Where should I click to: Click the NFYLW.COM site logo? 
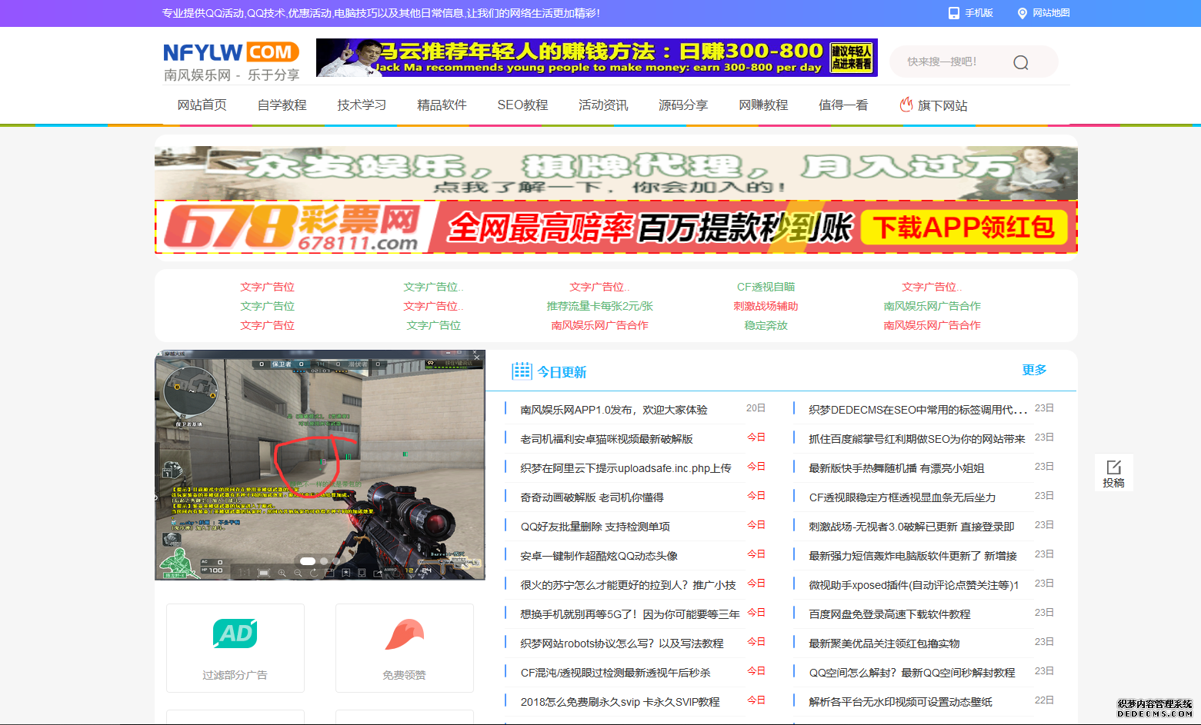(231, 62)
